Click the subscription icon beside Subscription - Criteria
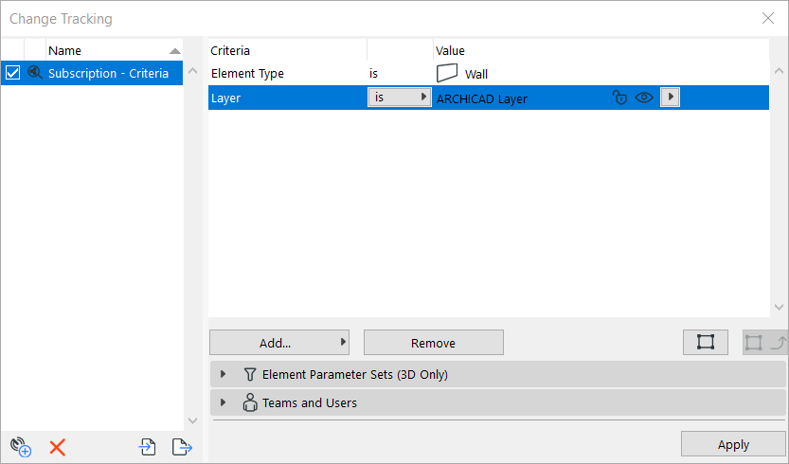 (x=35, y=73)
